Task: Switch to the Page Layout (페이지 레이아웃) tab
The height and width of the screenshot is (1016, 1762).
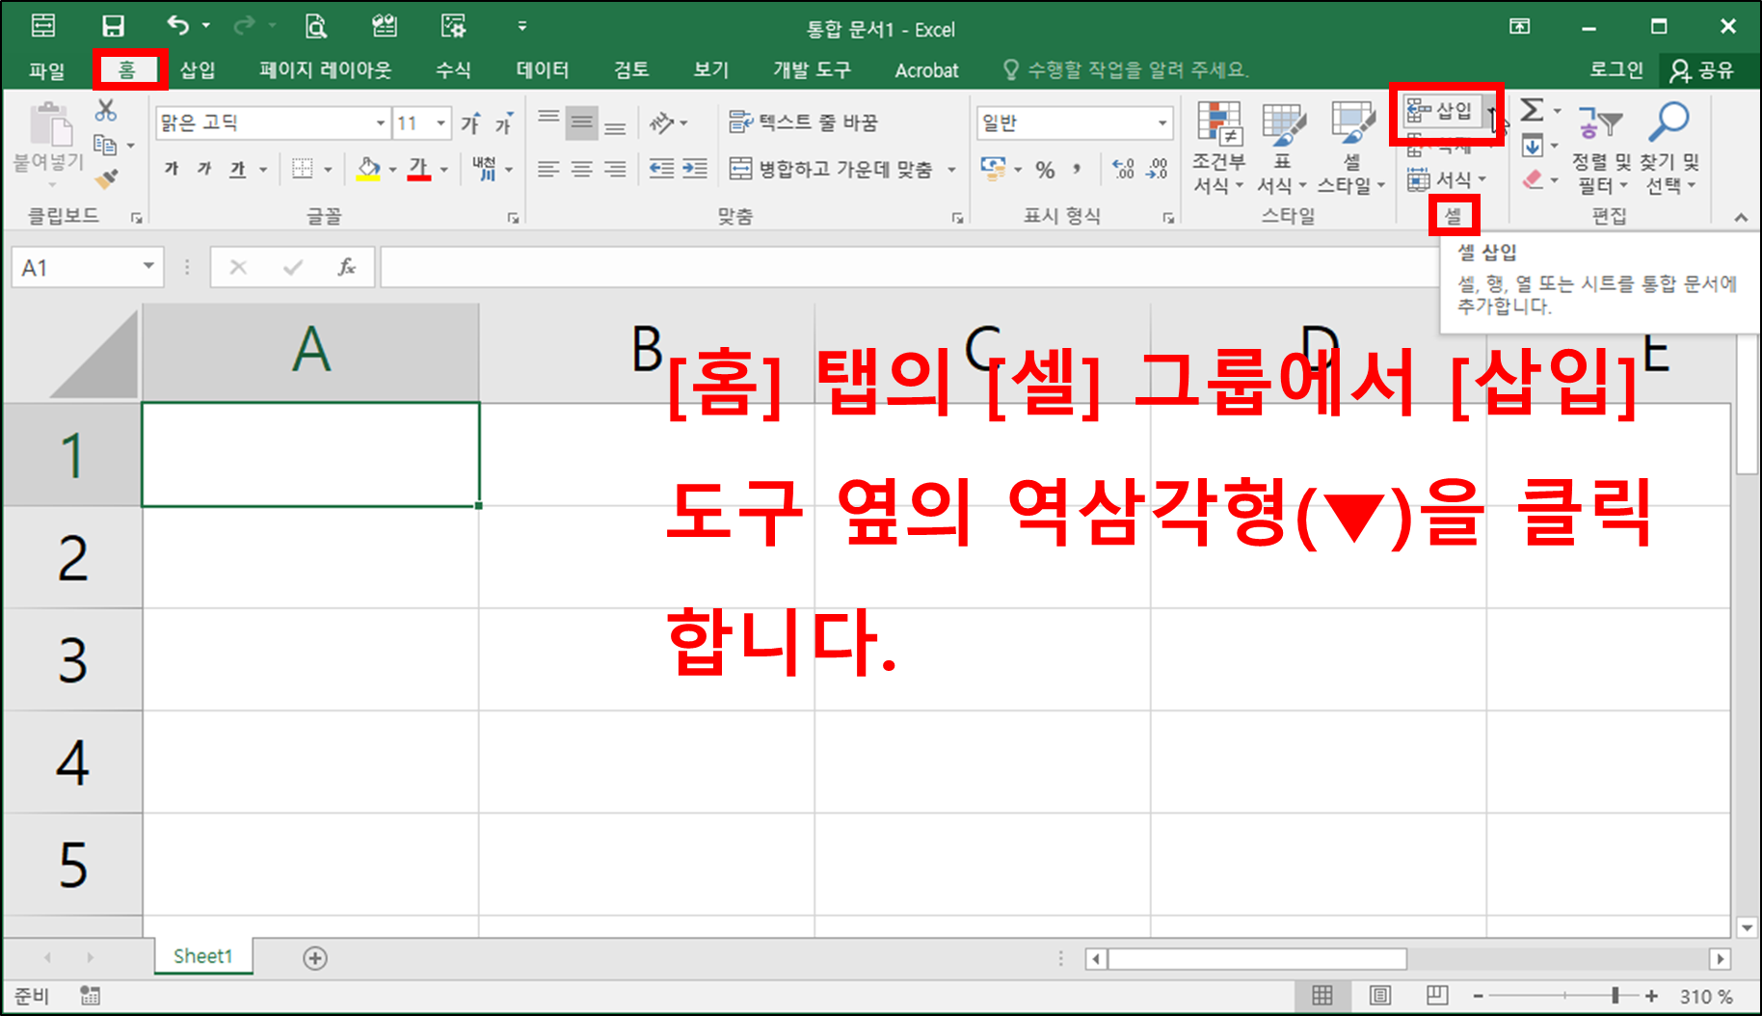Action: (x=326, y=69)
